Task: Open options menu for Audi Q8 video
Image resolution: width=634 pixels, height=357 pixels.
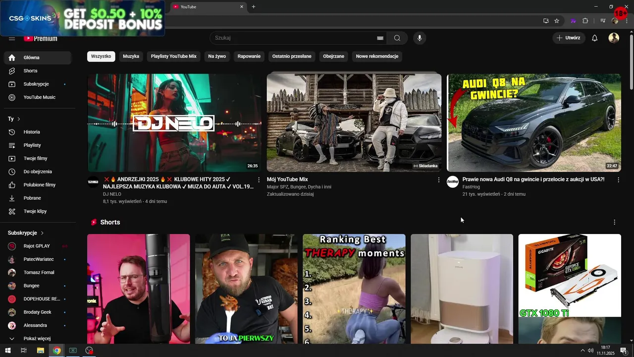Action: (618, 180)
